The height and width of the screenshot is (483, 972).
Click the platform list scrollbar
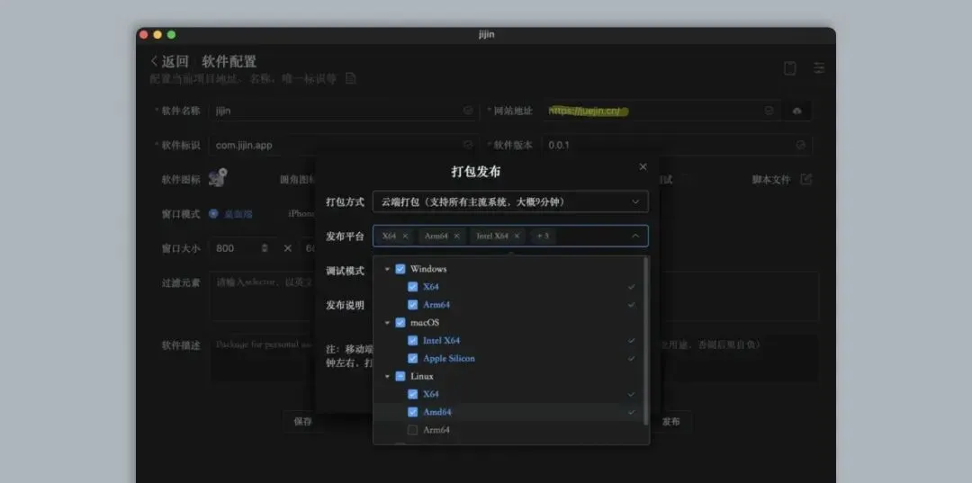click(x=645, y=341)
